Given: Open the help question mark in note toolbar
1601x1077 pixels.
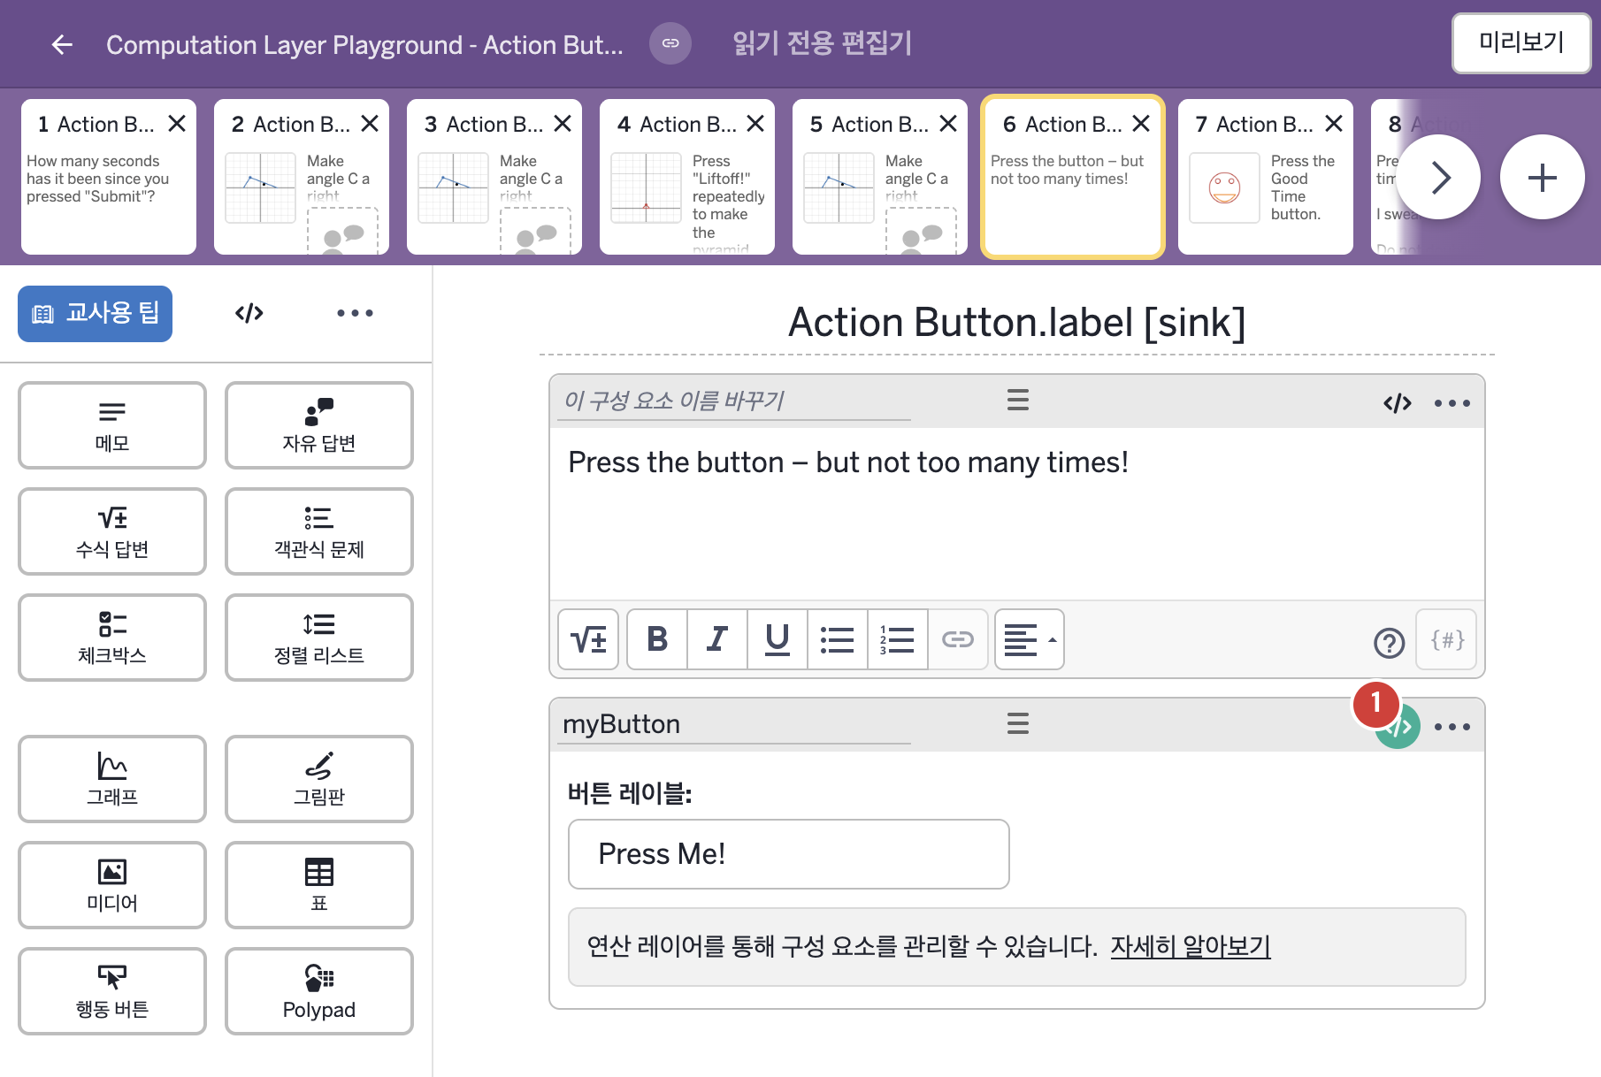Looking at the screenshot, I should (1390, 643).
